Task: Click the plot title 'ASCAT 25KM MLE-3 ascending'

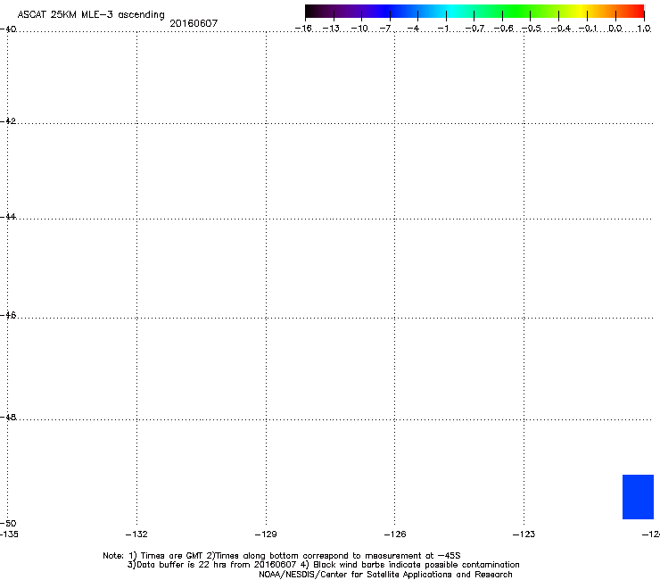Action: 91,15
